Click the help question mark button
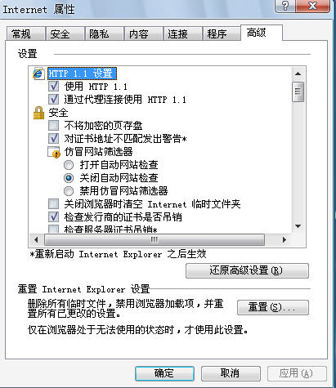The height and width of the screenshot is (388, 336). click(x=285, y=6)
